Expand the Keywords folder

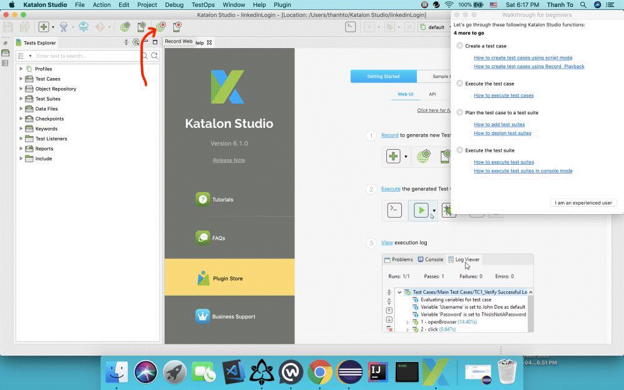pos(21,129)
